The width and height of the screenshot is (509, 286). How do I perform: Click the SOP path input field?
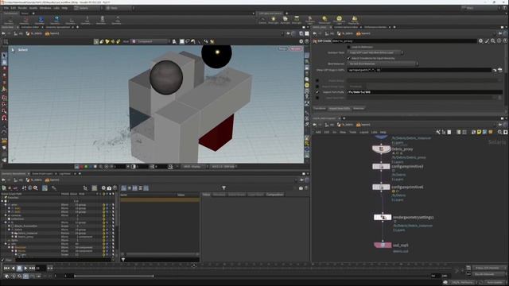[x=419, y=70]
